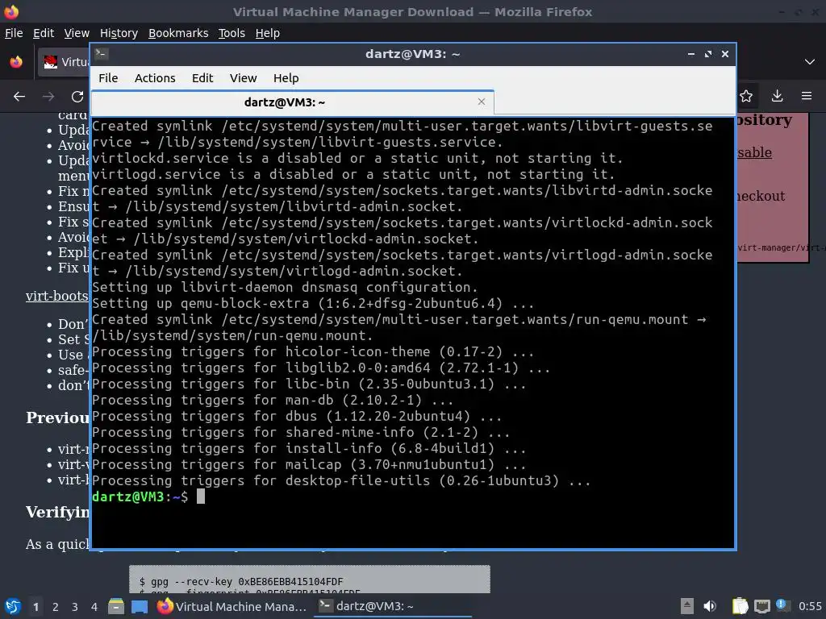This screenshot has width=826, height=619.
Task: Click the terminal window icon in title bar
Action: click(102, 54)
